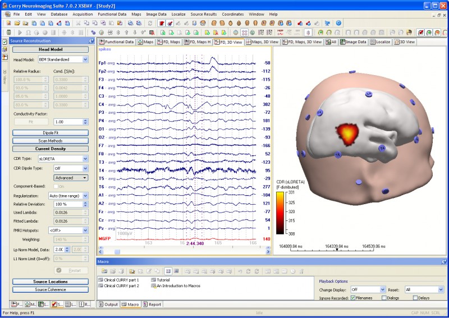Click the Source Coherence button
449x318 pixels.
click(51, 289)
